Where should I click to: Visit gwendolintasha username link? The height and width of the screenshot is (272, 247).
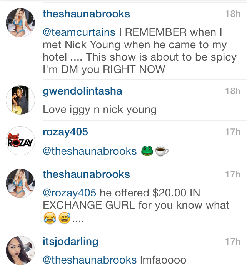[82, 91]
